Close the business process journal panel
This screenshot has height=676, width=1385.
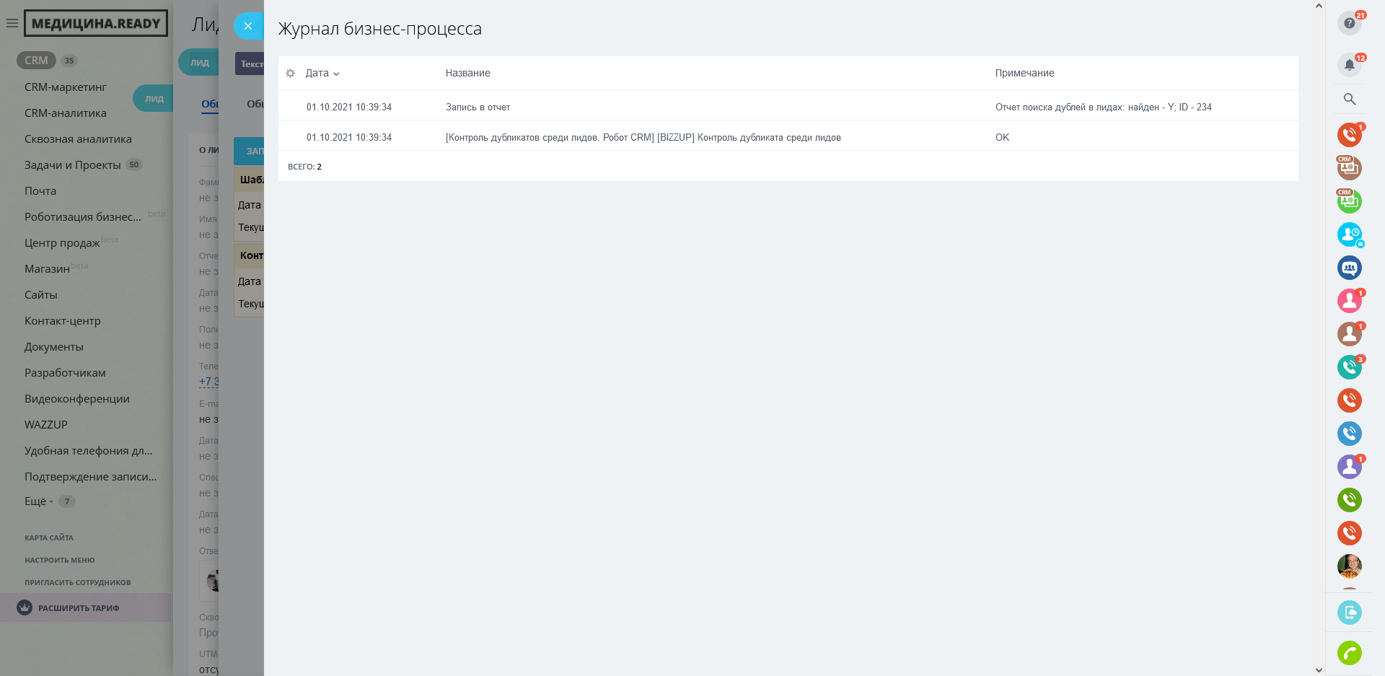coord(248,26)
